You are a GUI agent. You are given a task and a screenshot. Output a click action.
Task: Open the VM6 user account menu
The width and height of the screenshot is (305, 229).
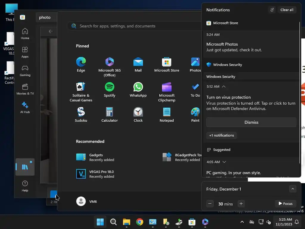point(87,201)
